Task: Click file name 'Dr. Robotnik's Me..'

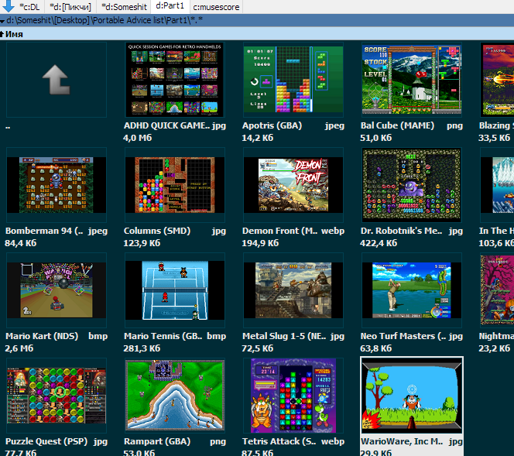Action: (x=401, y=231)
